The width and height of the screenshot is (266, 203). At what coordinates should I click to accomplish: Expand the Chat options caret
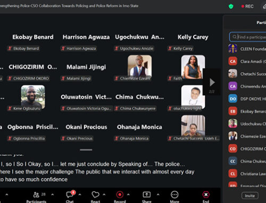click(x=80, y=195)
